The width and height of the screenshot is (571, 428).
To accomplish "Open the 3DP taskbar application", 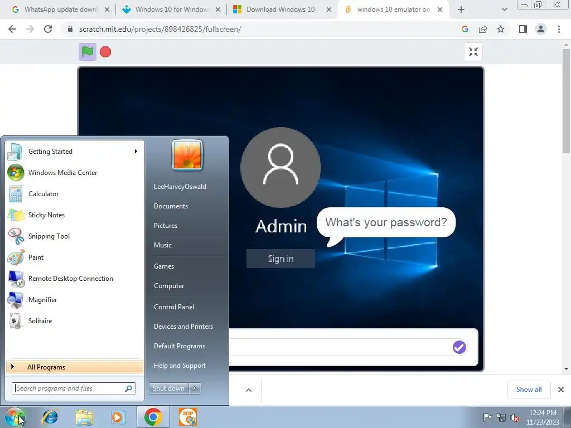I will [188, 417].
